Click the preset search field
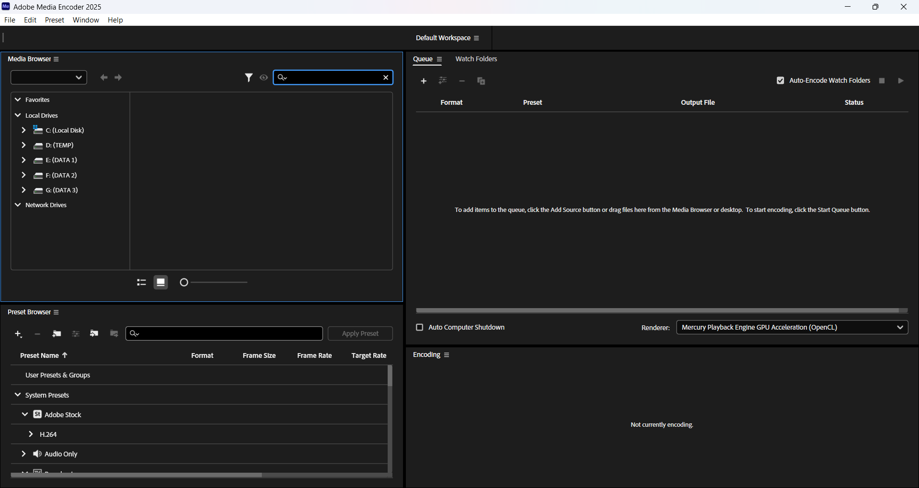 224,333
